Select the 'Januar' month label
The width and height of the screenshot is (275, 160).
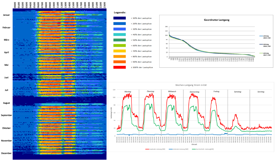pyautogui.click(x=7, y=15)
